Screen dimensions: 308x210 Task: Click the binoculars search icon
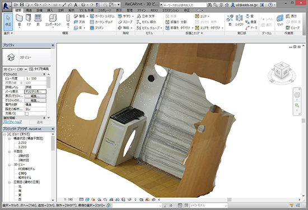click(x=209, y=4)
